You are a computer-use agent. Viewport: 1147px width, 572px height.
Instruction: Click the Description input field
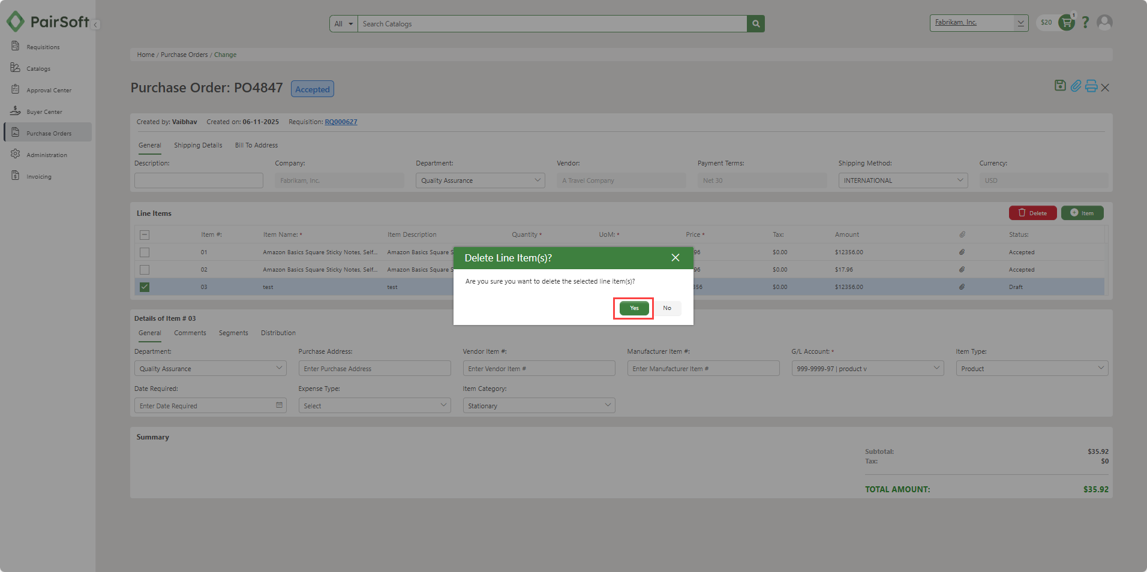[x=199, y=180]
